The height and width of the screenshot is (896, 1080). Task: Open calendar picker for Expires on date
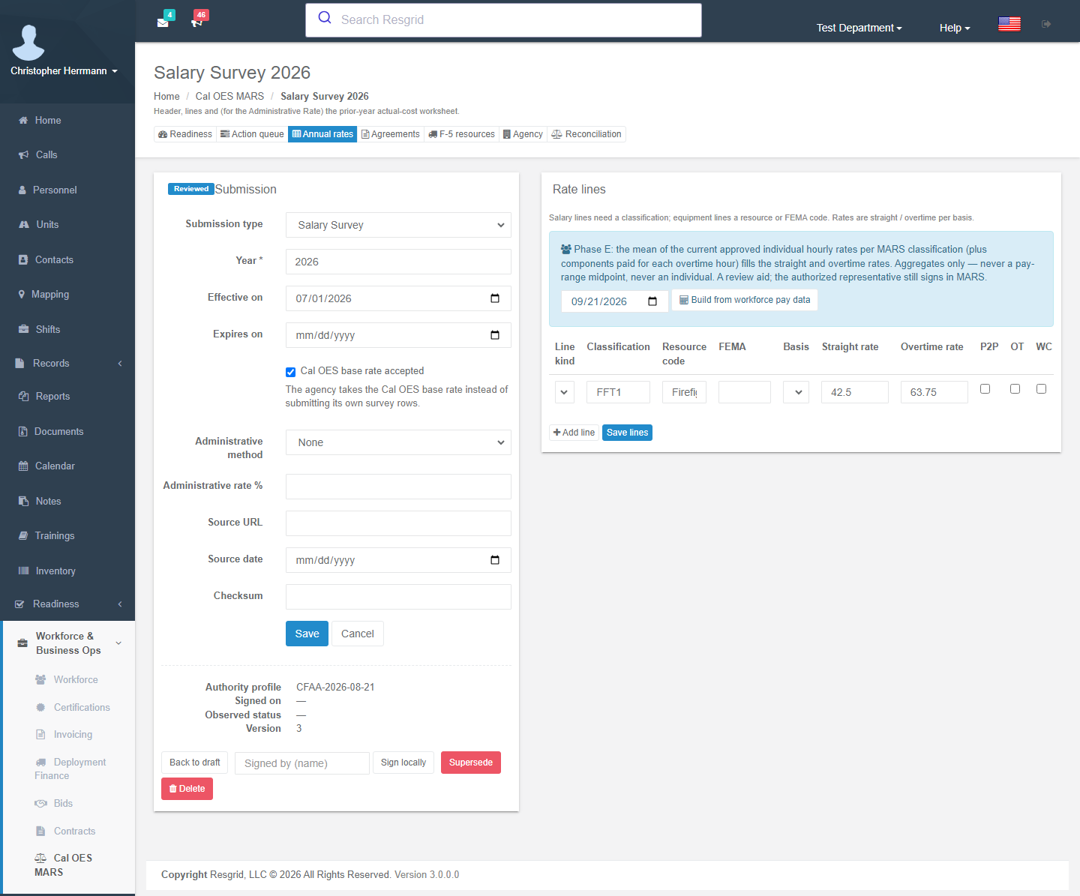(495, 335)
